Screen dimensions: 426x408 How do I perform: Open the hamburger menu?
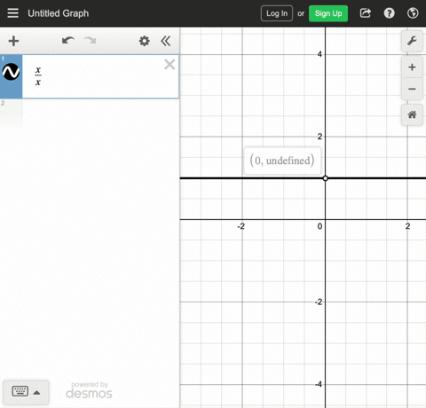click(x=12, y=13)
